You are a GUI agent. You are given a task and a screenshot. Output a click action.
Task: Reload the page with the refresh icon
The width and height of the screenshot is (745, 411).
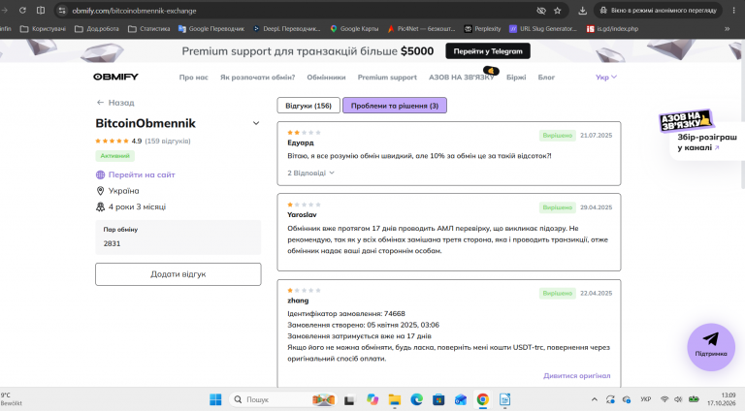coord(22,11)
